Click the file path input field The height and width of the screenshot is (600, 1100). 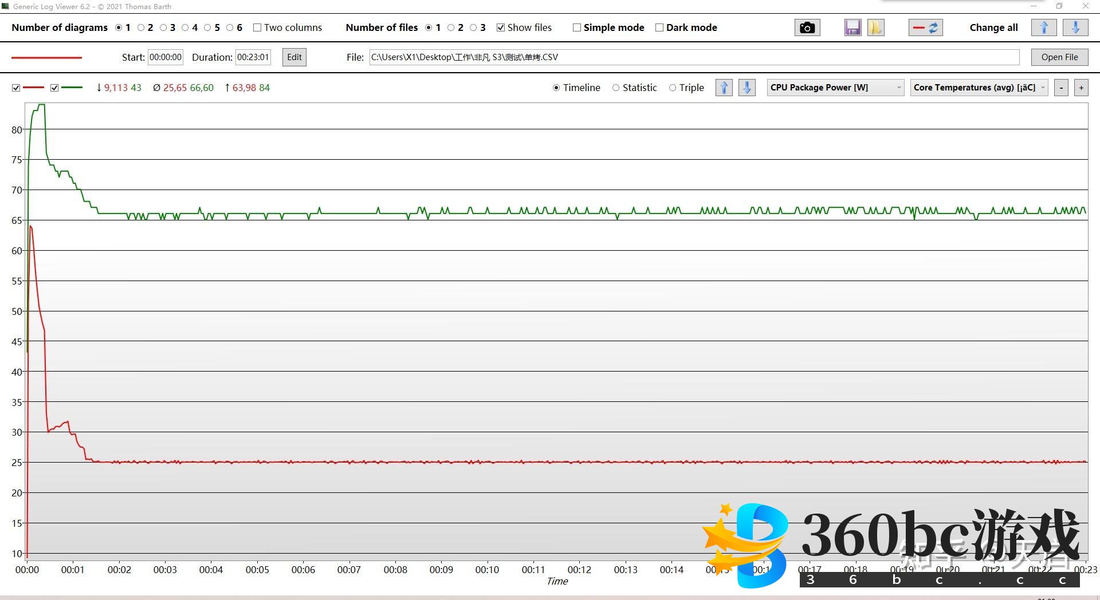click(693, 57)
